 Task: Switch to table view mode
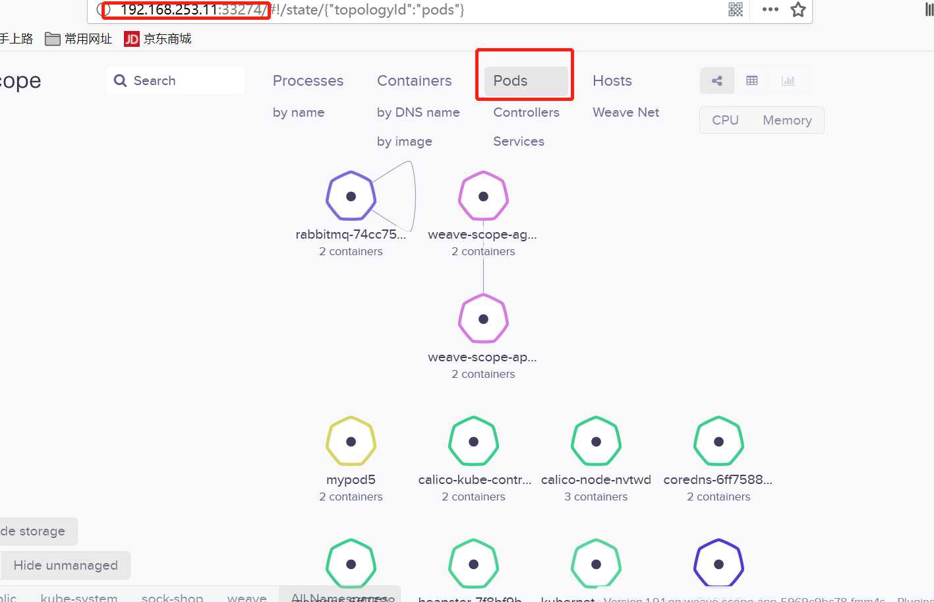(752, 80)
